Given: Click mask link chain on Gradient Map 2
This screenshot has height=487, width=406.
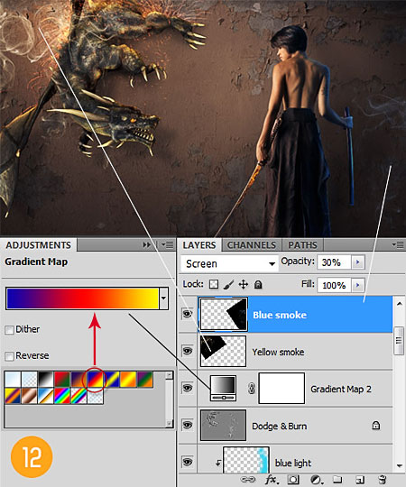Looking at the screenshot, I should pyautogui.click(x=252, y=389).
